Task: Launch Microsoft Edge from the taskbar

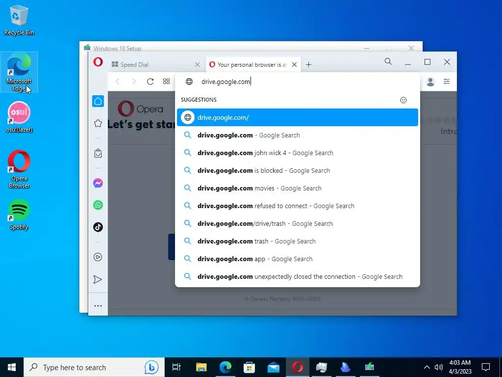Action: (x=226, y=367)
